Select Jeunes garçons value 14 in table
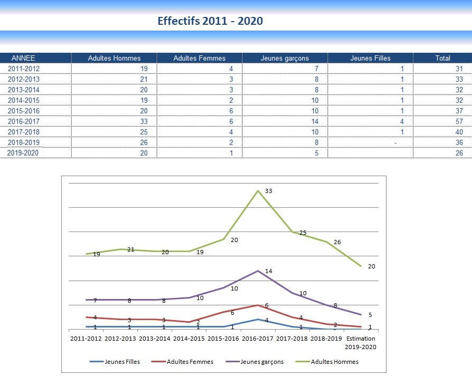 315,121
